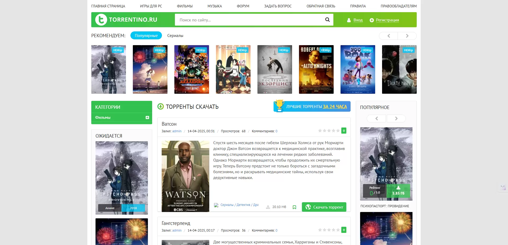This screenshot has width=508, height=245.
Task: Show next recommended carousel items
Action: (407, 36)
